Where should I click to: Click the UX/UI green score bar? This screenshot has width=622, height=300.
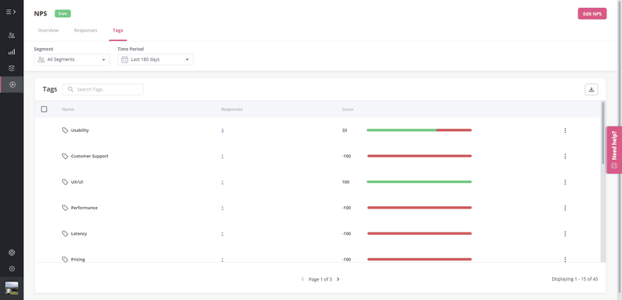click(419, 182)
